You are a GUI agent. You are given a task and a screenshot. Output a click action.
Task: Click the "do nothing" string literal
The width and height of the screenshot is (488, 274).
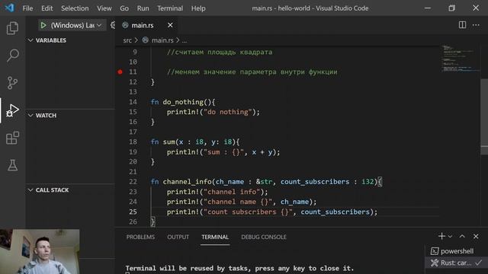227,112
